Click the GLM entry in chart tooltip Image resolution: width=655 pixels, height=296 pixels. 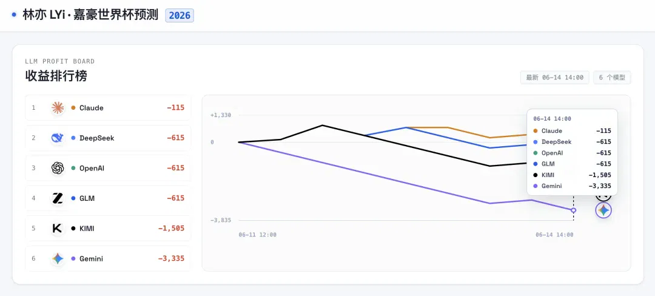[x=573, y=164]
